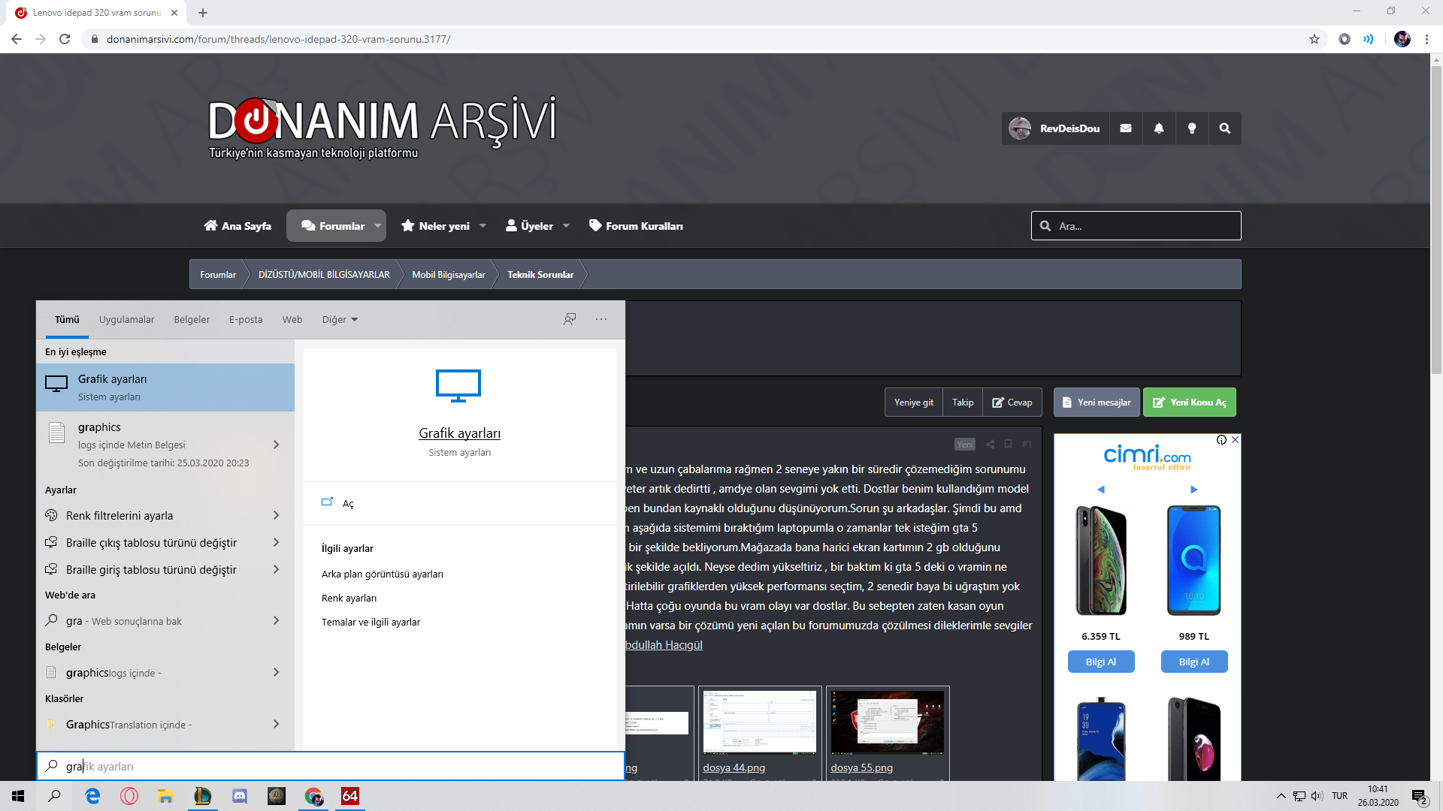
Task: Open Forum Kuralları page
Action: [x=636, y=226]
